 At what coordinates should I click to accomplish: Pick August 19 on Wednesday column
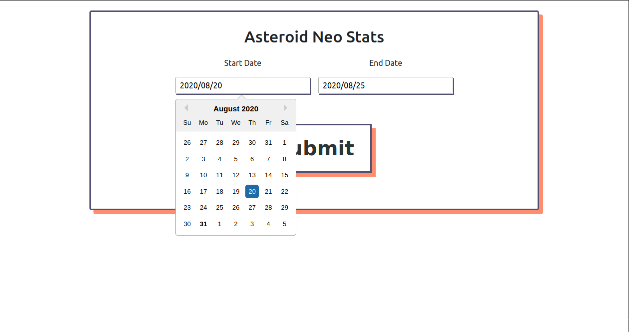click(236, 192)
